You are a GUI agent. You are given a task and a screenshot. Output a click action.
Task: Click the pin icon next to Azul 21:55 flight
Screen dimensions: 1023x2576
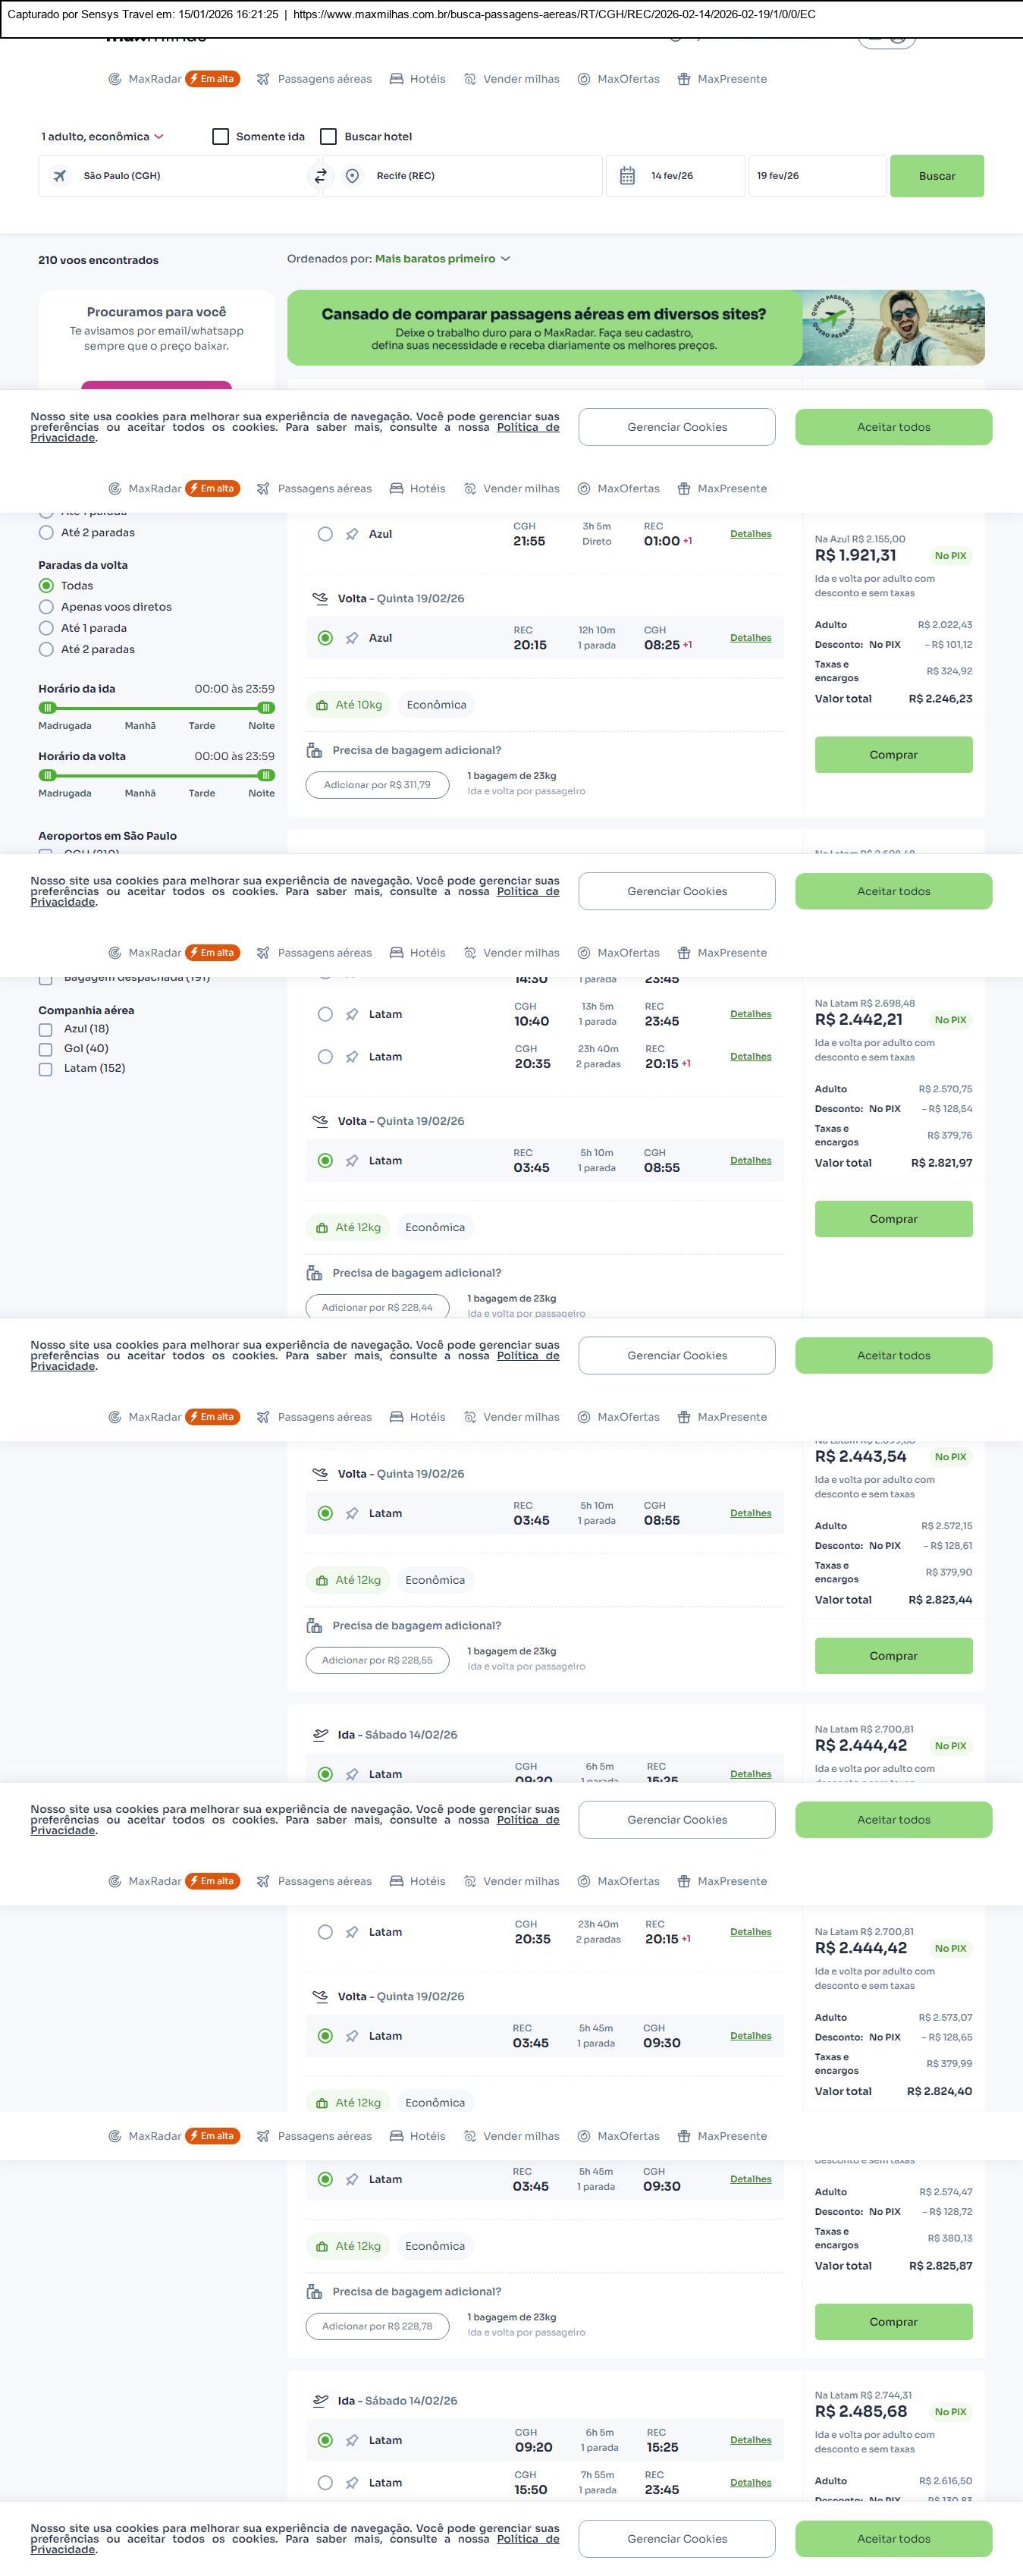(352, 534)
